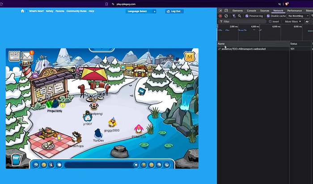Open the buddy list smiley button
The height and width of the screenshot is (184, 313).
(x=152, y=165)
